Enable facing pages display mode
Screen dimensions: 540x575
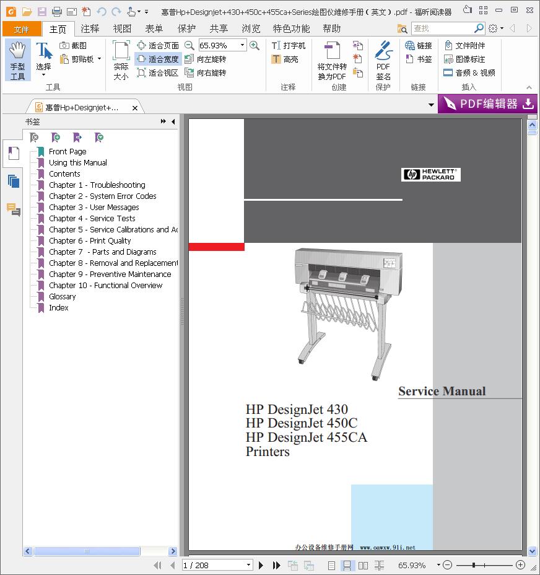click(x=363, y=566)
